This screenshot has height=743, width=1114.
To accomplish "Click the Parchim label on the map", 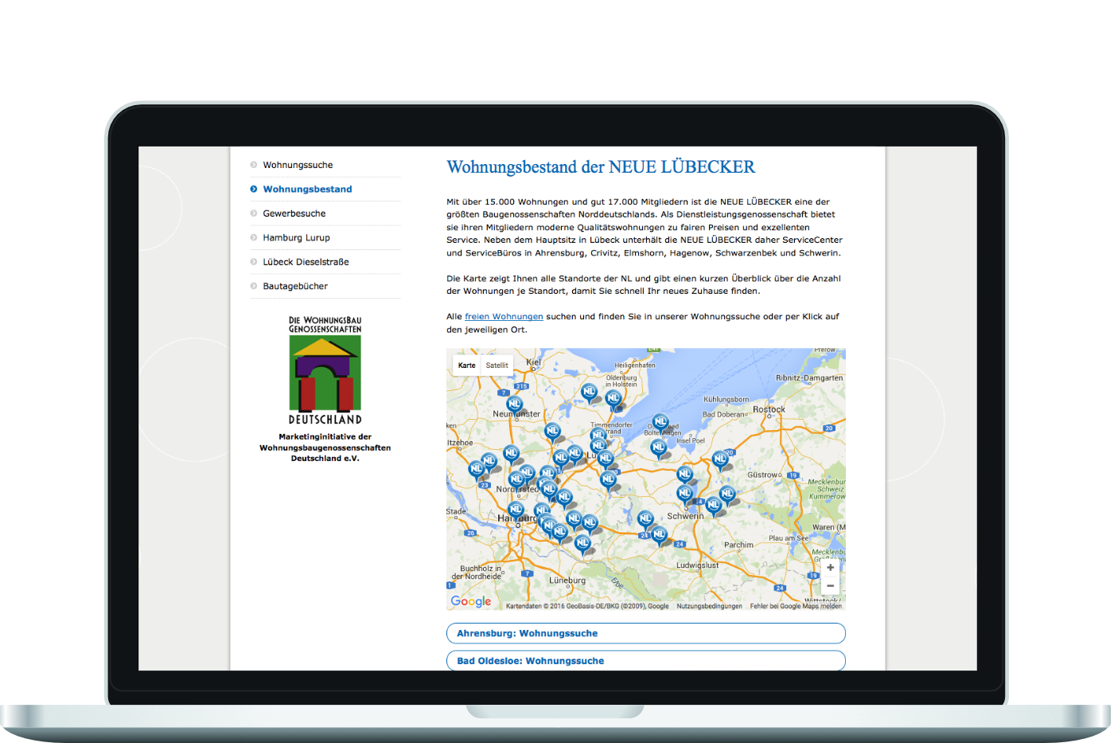I will pos(738,545).
